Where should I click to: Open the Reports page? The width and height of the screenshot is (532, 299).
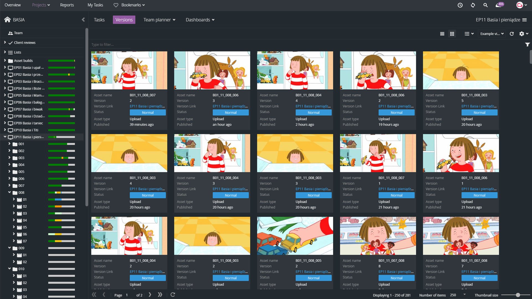point(67,5)
